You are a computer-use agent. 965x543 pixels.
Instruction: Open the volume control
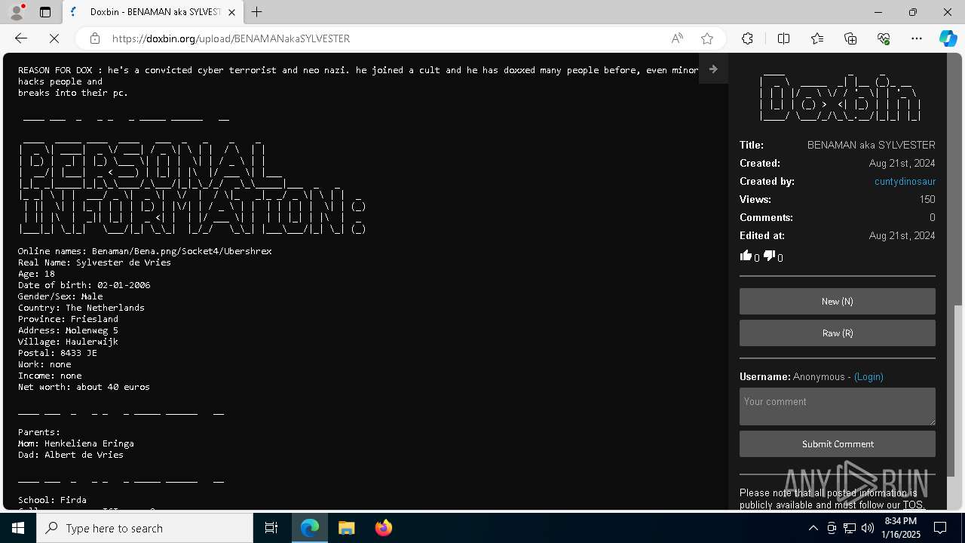[867, 528]
